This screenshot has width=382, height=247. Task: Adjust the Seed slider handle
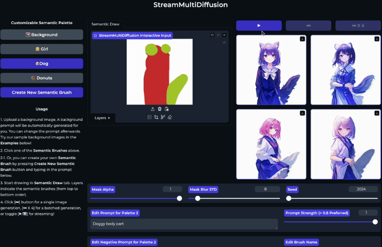tap(289, 199)
